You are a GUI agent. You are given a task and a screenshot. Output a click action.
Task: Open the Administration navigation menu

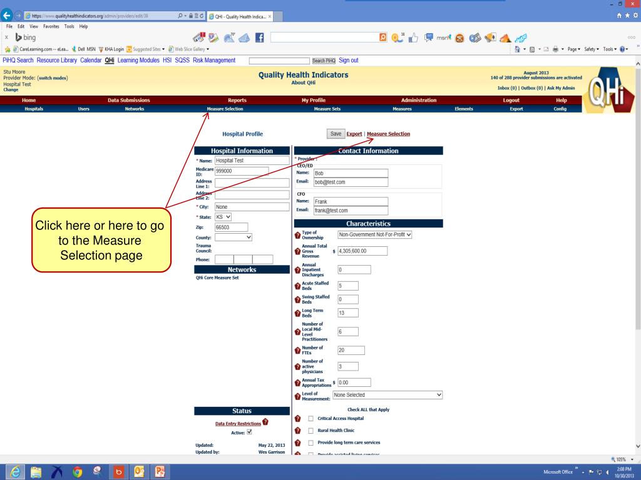point(419,101)
